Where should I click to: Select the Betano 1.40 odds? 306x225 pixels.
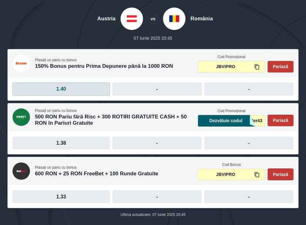pyautogui.click(x=61, y=89)
